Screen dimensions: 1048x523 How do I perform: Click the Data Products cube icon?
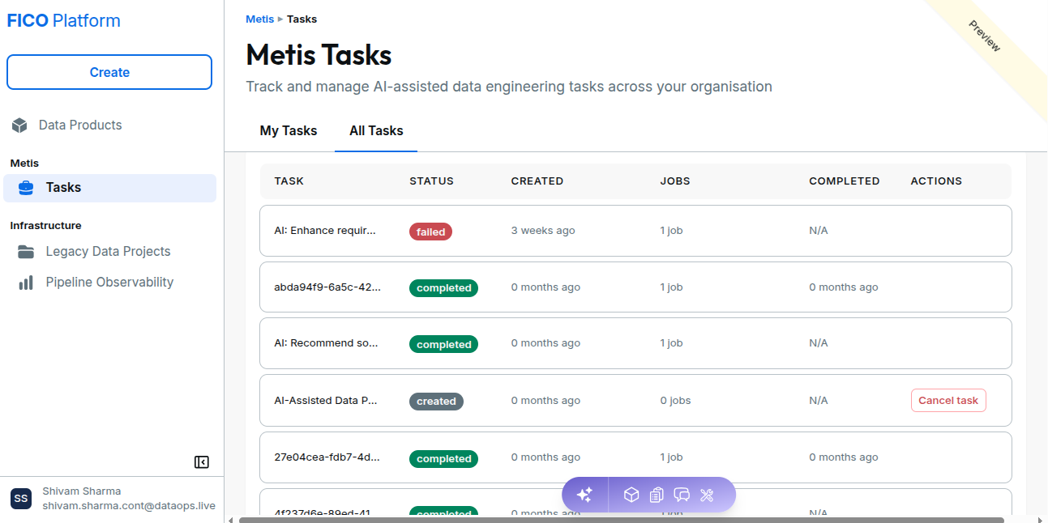(19, 125)
